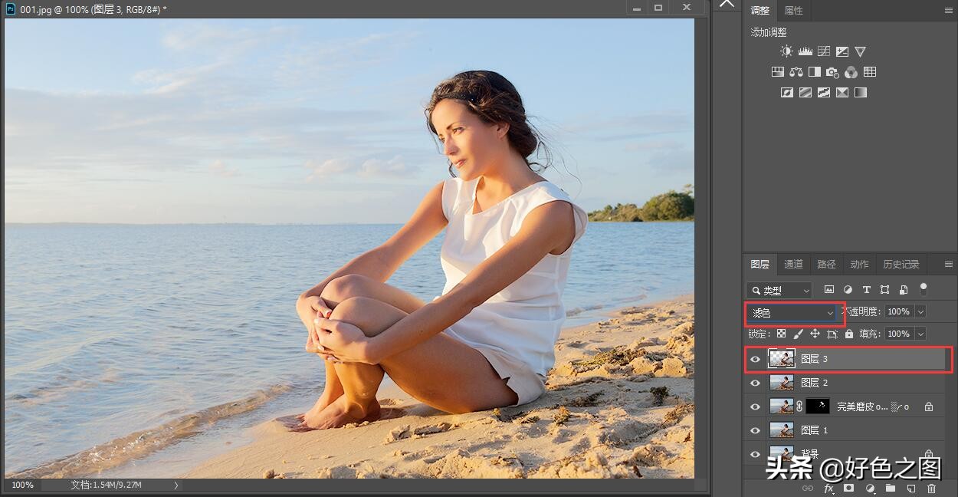Click the delete layer trash icon
This screenshot has height=497, width=958.
tap(931, 488)
